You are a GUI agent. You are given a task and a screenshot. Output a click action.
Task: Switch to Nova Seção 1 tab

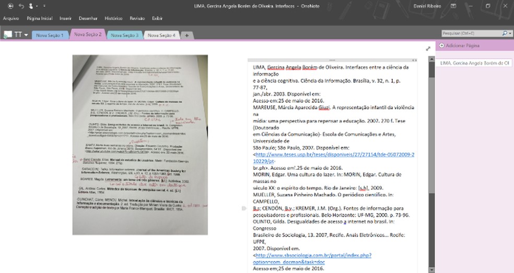(x=50, y=35)
